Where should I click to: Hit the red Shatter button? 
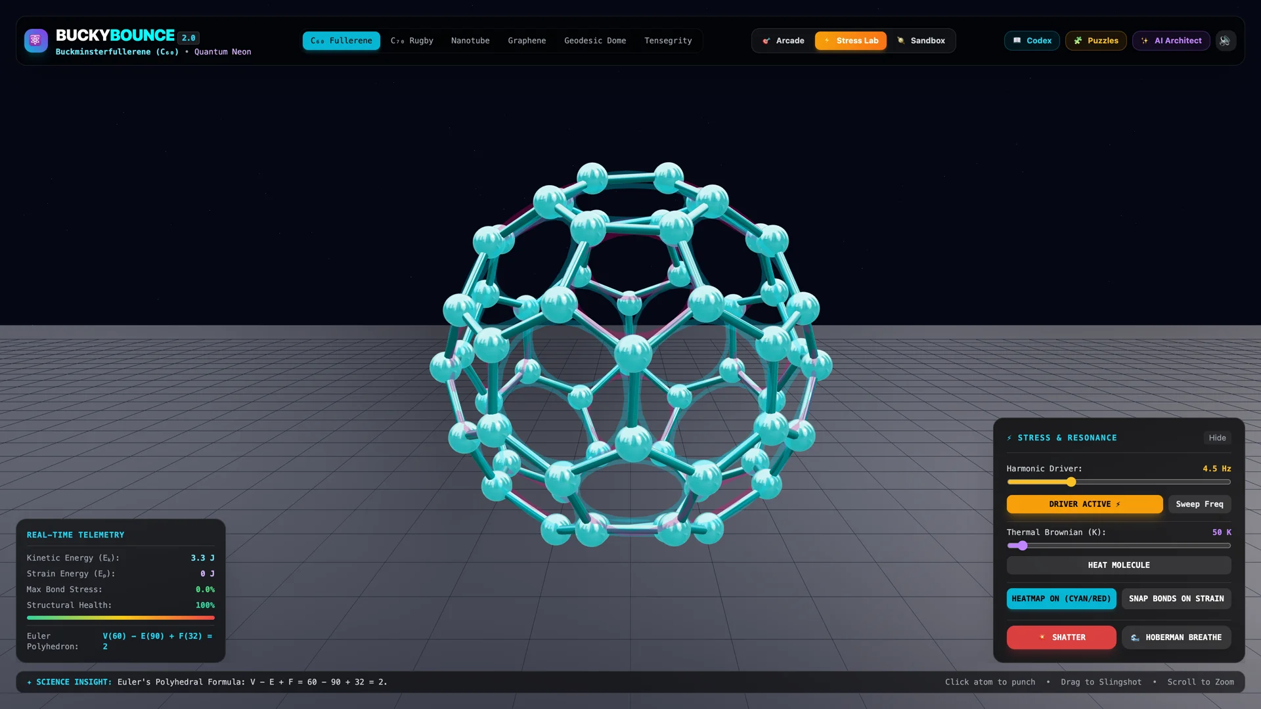click(1061, 637)
